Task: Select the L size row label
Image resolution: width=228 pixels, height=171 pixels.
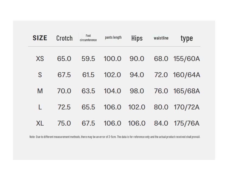Action: 40,107
